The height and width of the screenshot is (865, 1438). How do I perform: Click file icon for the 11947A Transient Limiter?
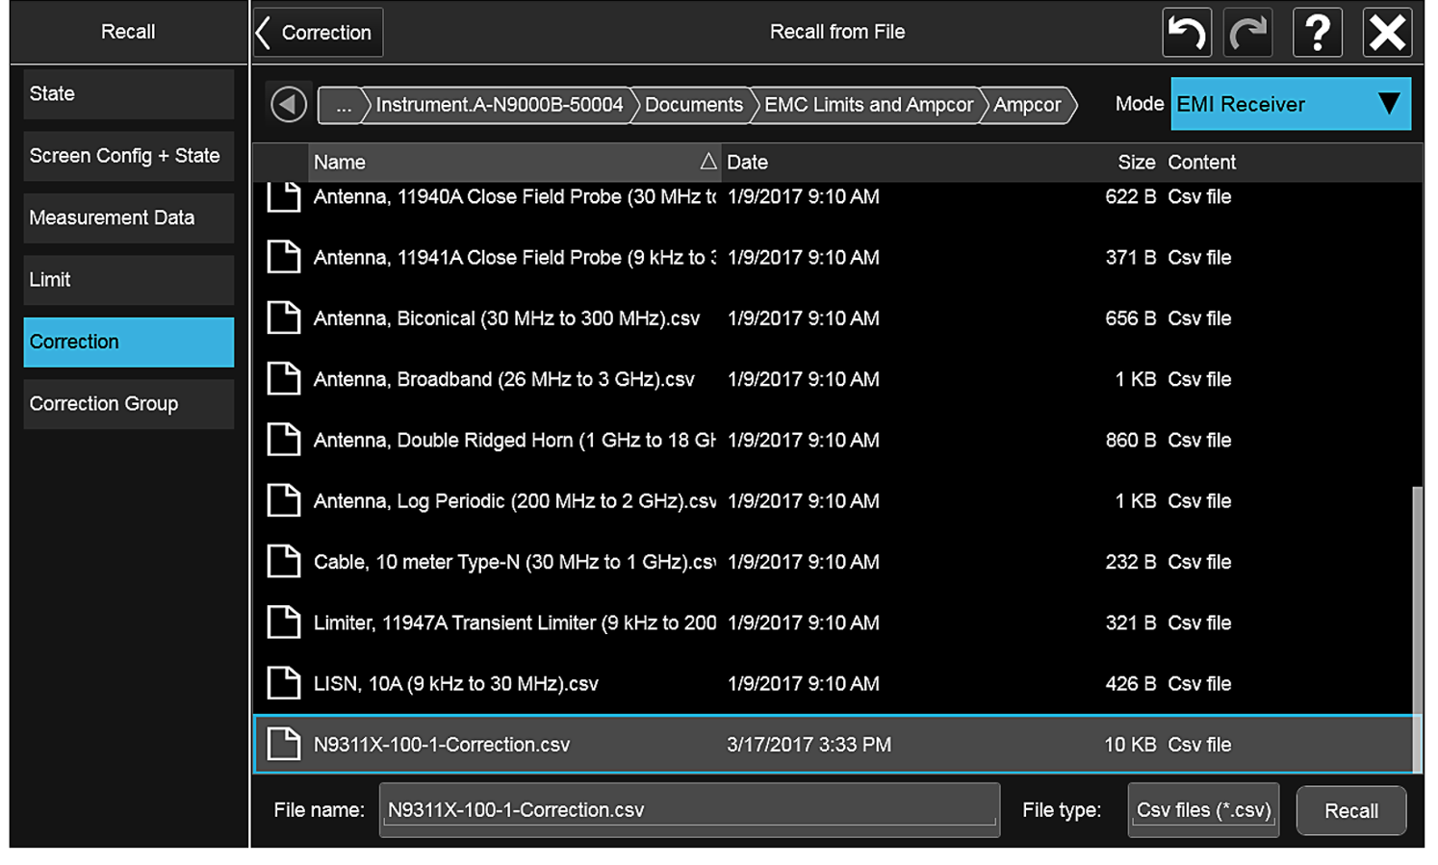(x=283, y=623)
